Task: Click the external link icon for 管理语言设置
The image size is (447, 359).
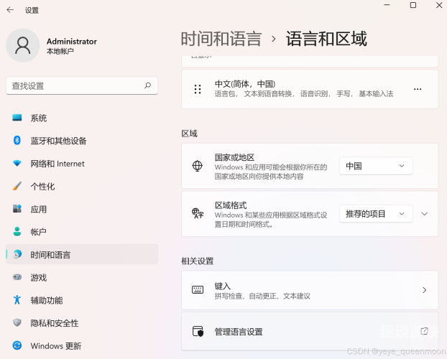Action: click(425, 331)
